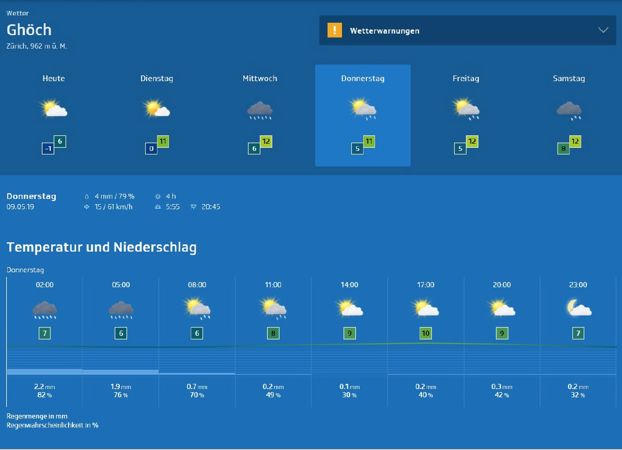622x450 pixels.
Task: Click the 02:00 rain cloud icon
Action: coord(44,309)
